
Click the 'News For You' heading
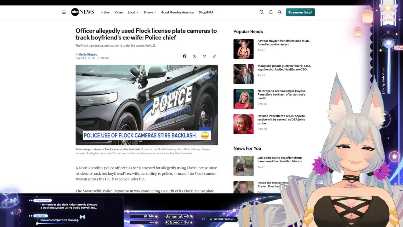(x=247, y=148)
